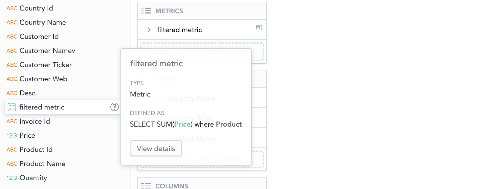This screenshot has width=479, height=189.
Task: Click the Price link in metric definition
Action: coord(182,124)
